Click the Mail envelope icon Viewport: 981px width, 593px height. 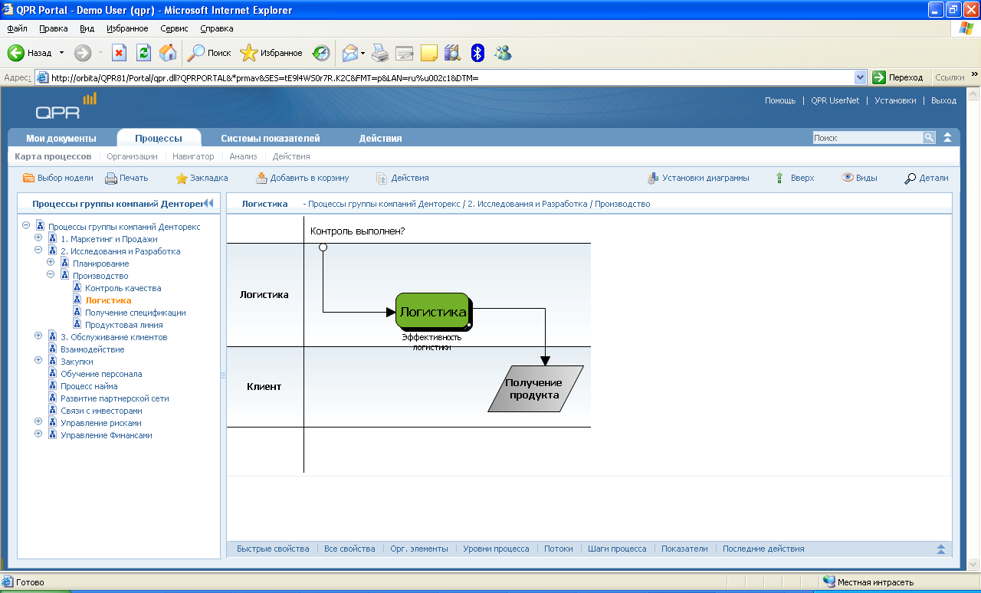[350, 53]
